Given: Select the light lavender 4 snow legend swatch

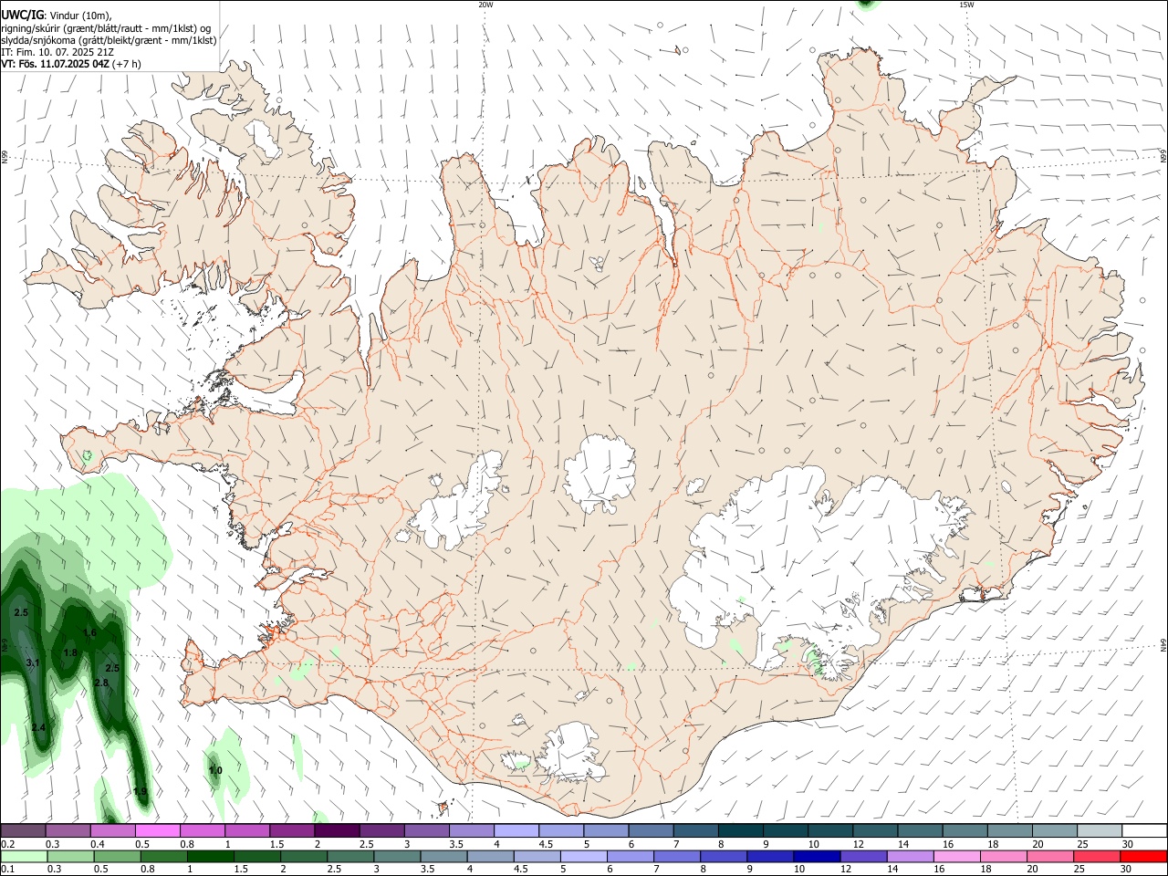Looking at the screenshot, I should tap(516, 831).
